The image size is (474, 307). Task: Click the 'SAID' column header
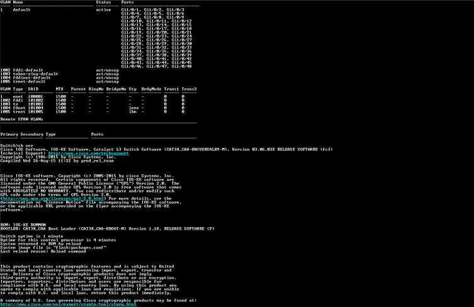coord(33,89)
